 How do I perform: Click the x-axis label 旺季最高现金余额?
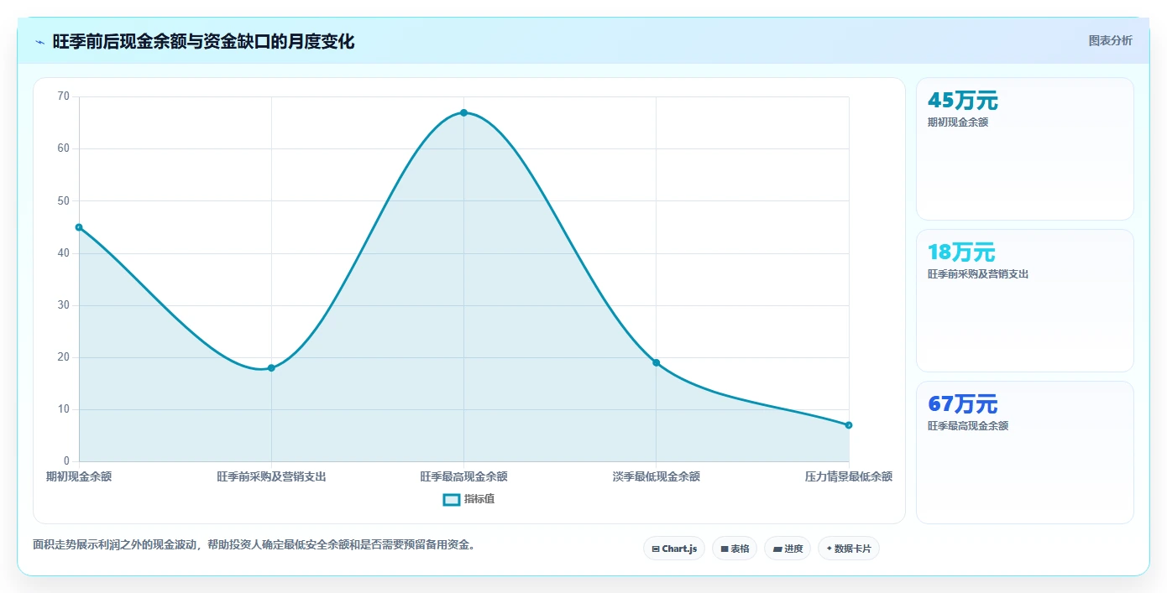click(463, 476)
